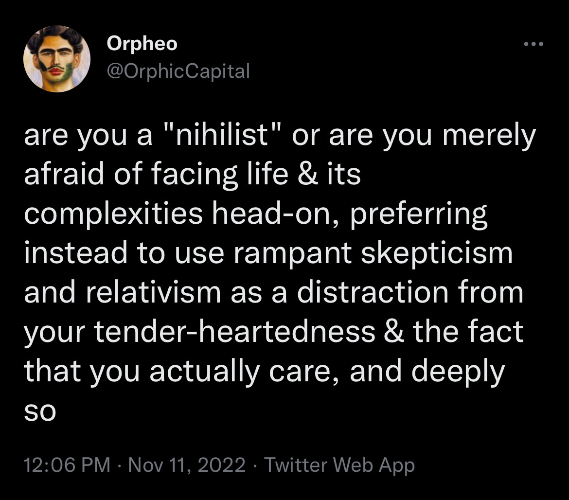Viewport: 569px width, 500px height.
Task: Click the final word "so" of the tweet
Action: (40, 412)
